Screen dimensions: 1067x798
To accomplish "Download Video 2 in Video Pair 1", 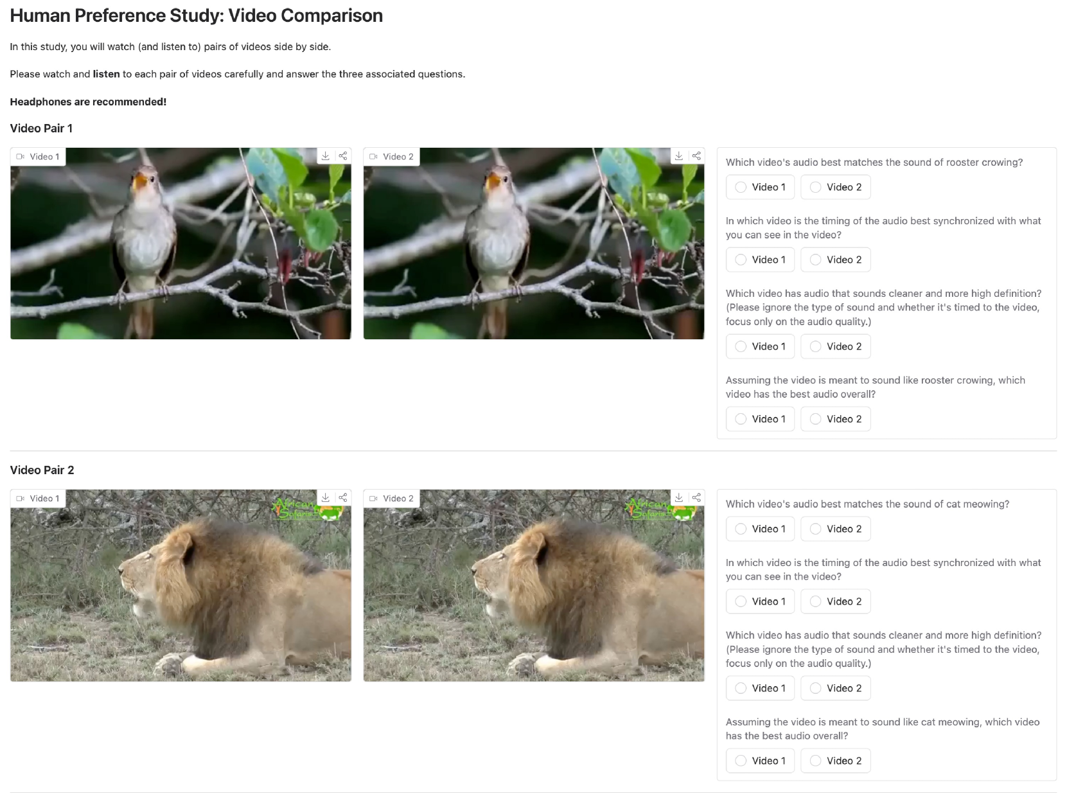I will coord(679,156).
